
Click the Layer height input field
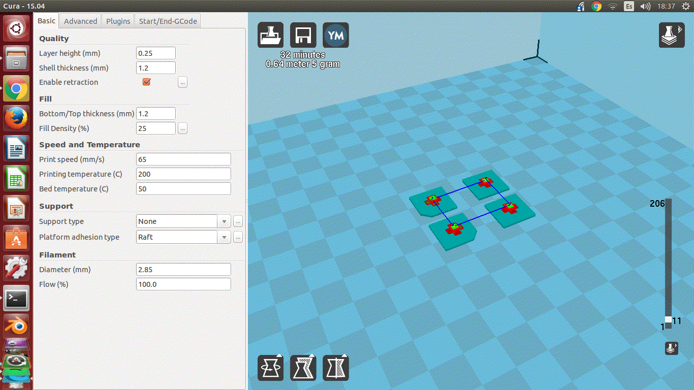coord(156,53)
